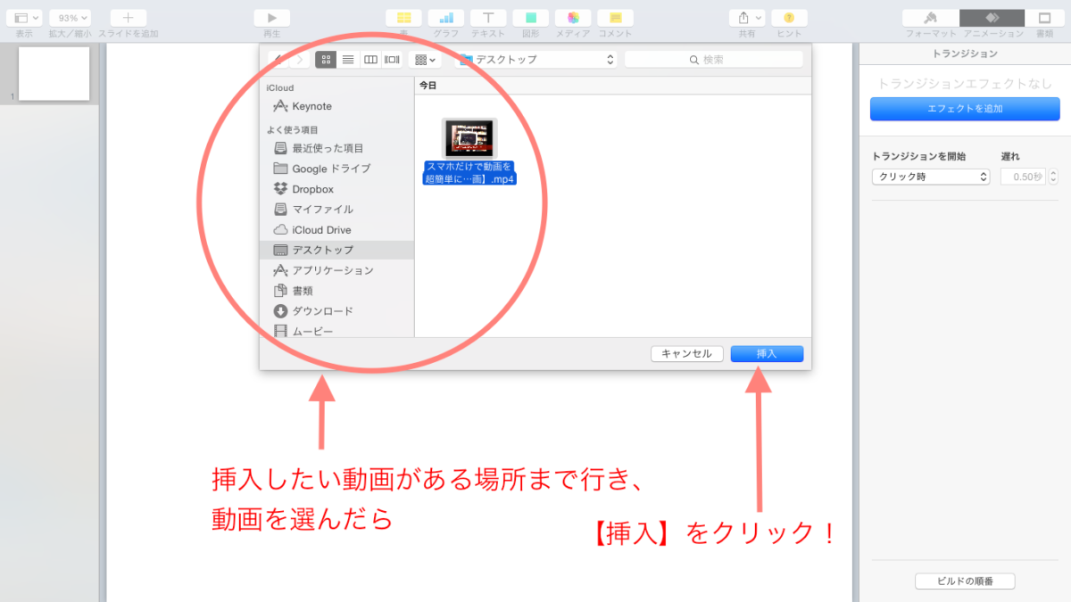This screenshot has width=1071, height=602.
Task: Select デスクトップ in the sidebar
Action: pos(337,250)
